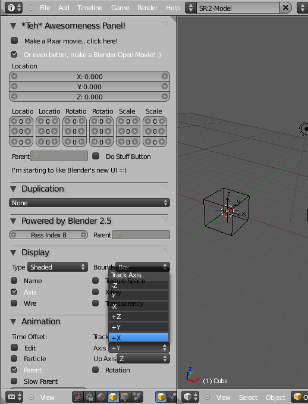Open the 3D View Select menu
Screen dimensions: 308x404
click(248, 397)
